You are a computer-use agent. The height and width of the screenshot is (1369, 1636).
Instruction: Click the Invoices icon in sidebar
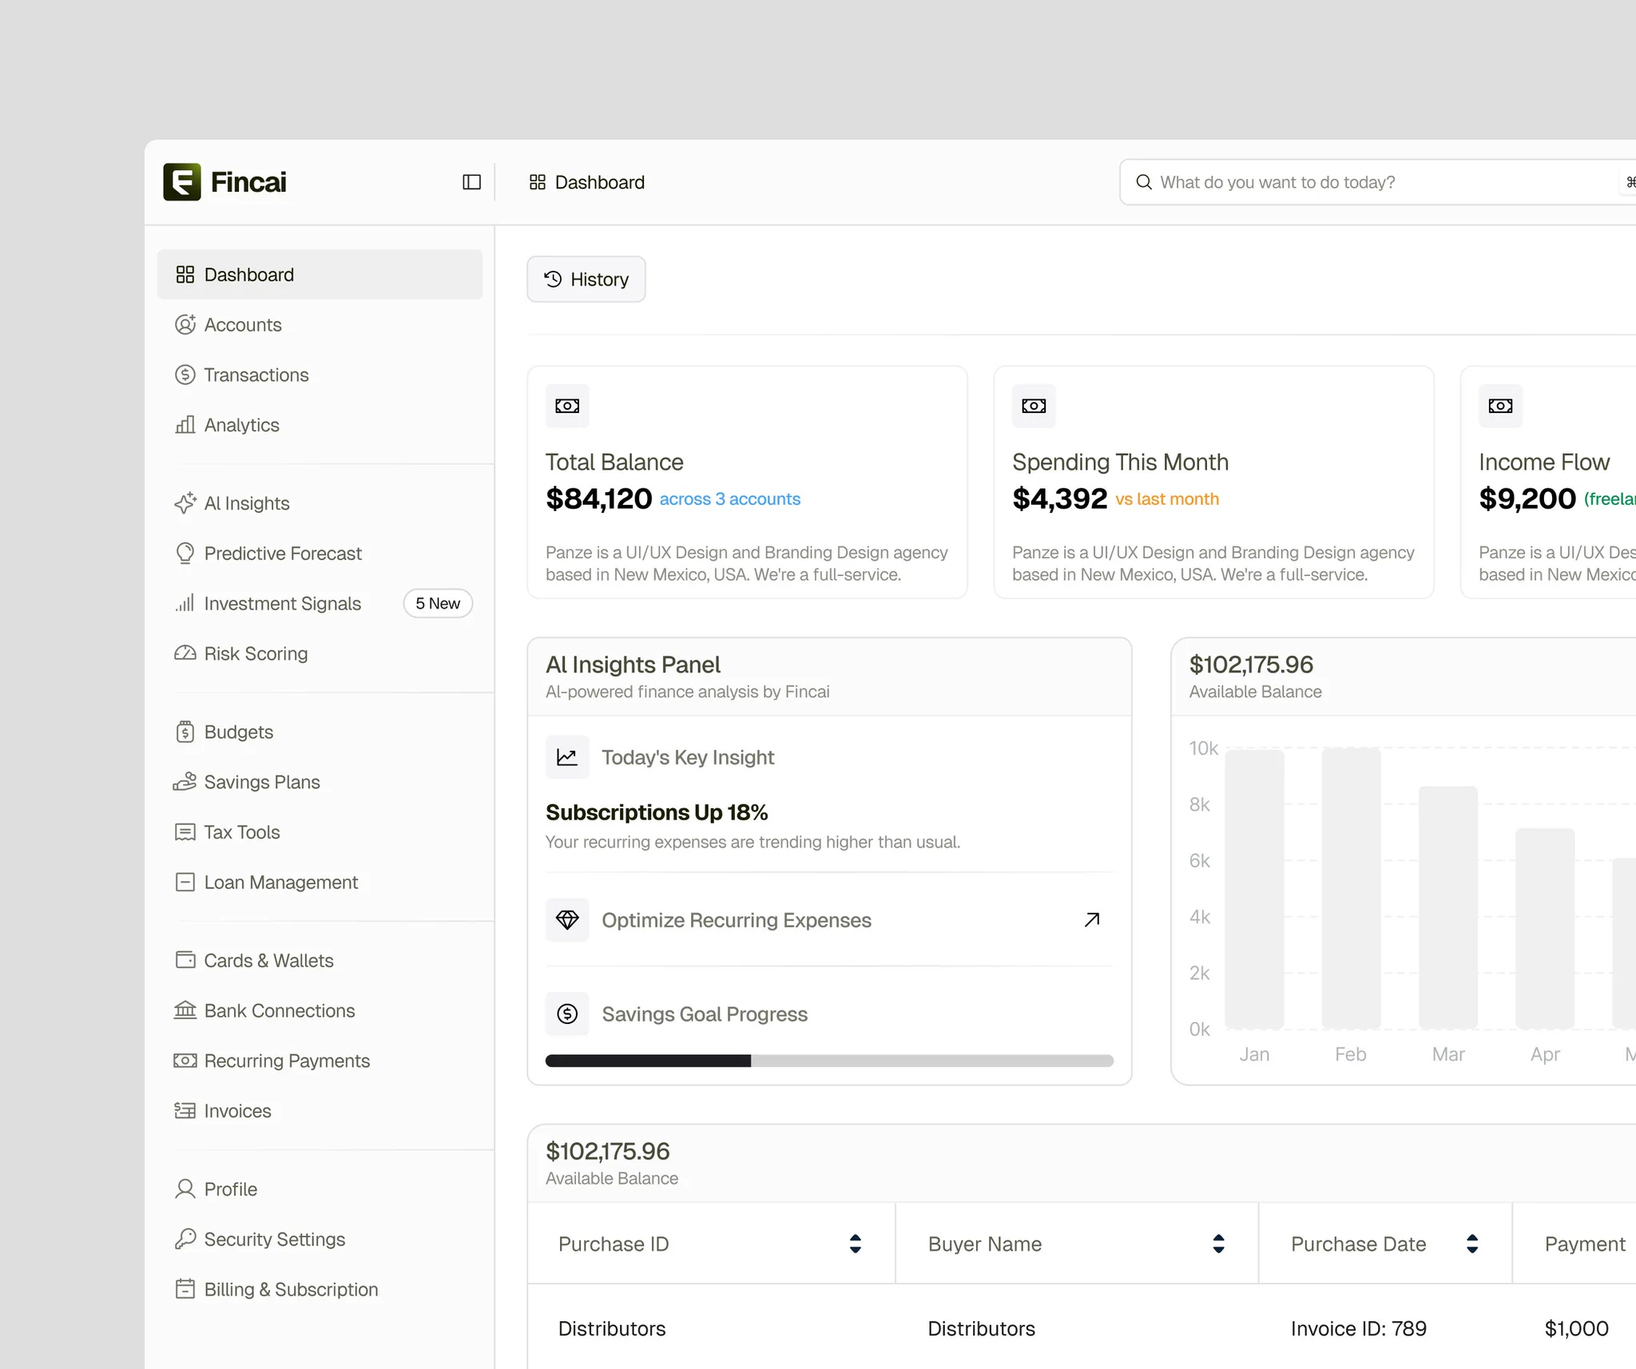[x=185, y=1111]
